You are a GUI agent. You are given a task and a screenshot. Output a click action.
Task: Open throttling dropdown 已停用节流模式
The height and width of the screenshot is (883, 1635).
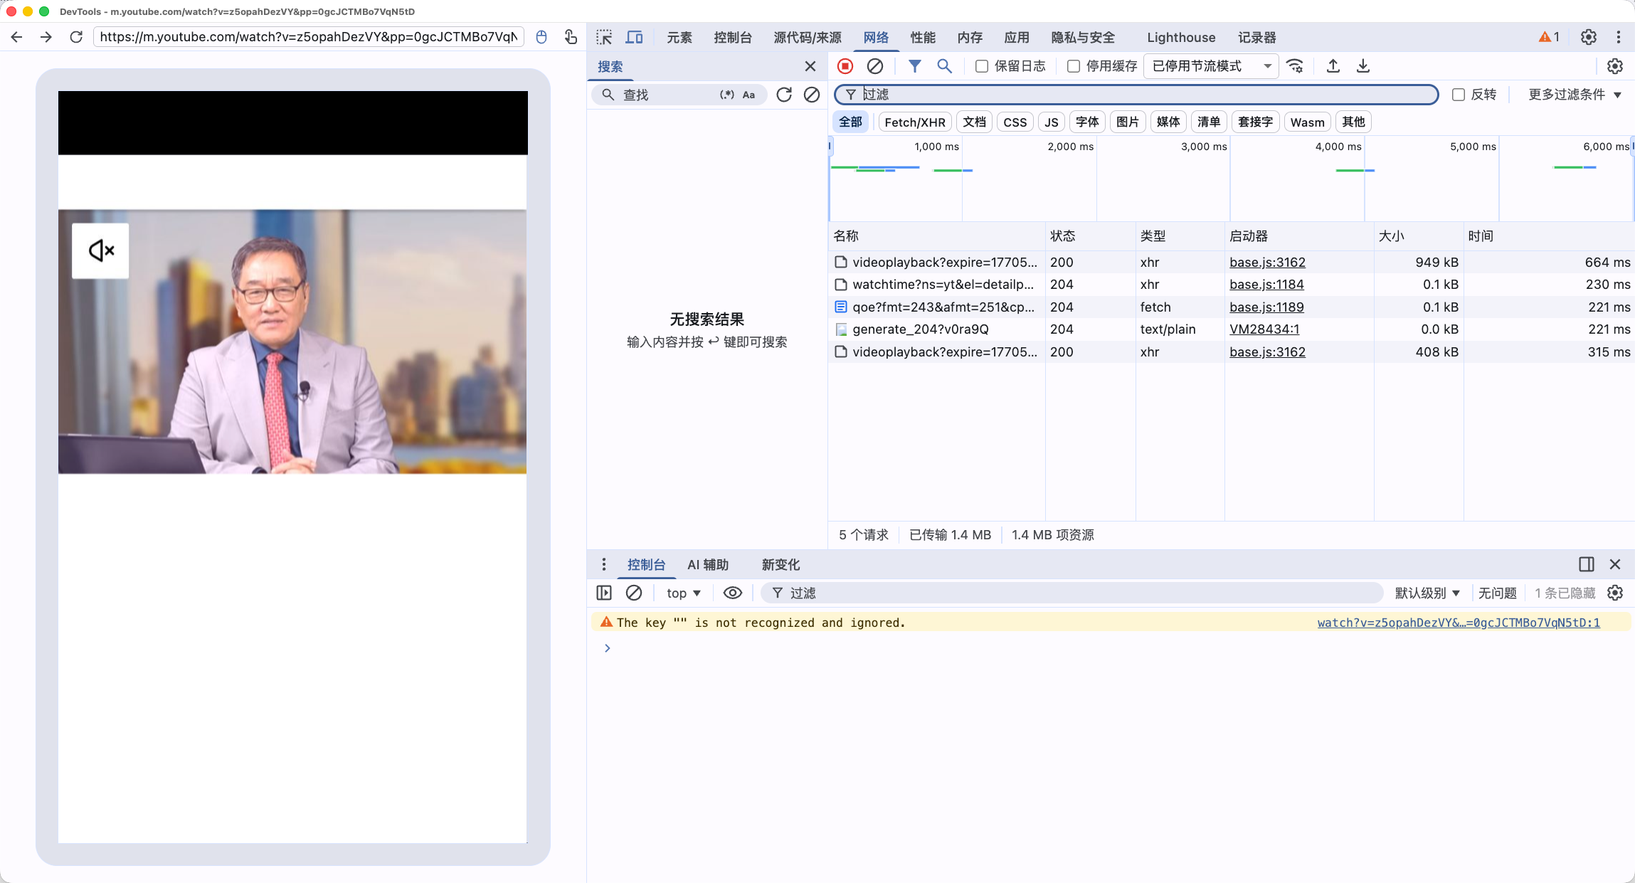[x=1211, y=66]
